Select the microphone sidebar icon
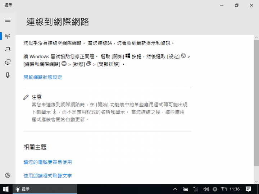259x194 pixels. click(8, 75)
